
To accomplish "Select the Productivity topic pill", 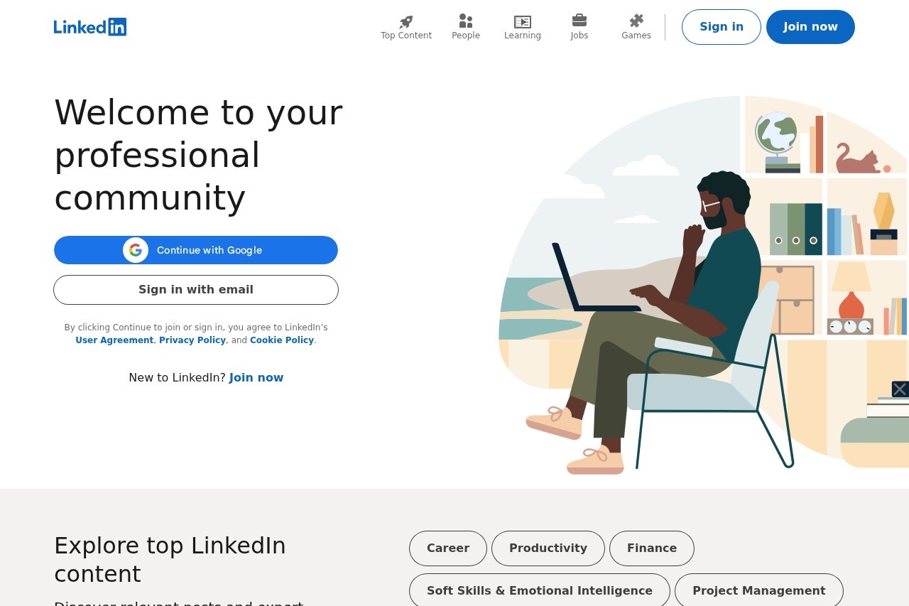I will pos(548,548).
